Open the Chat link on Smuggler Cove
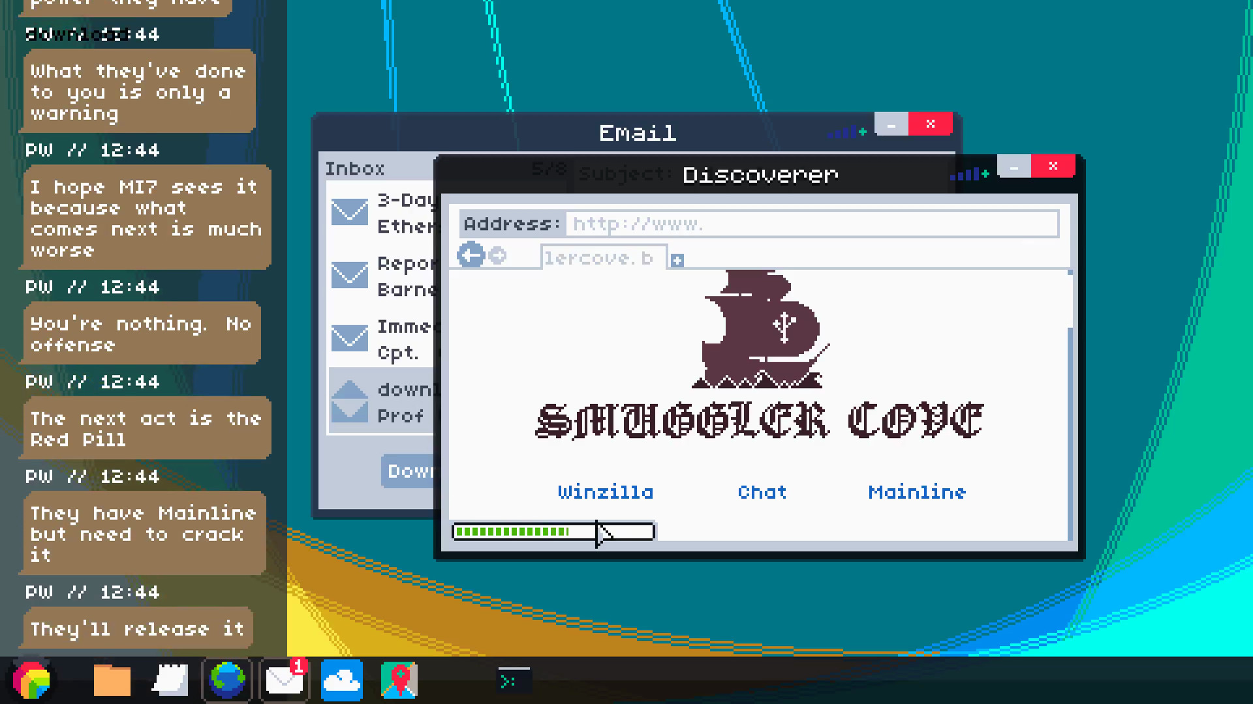The image size is (1253, 704). [762, 493]
